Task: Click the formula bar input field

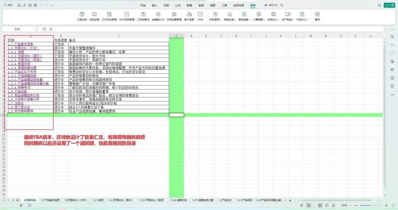Action: pyautogui.click(x=219, y=29)
